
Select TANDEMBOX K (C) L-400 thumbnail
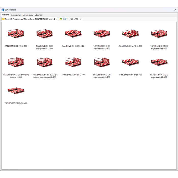tap(16, 34)
